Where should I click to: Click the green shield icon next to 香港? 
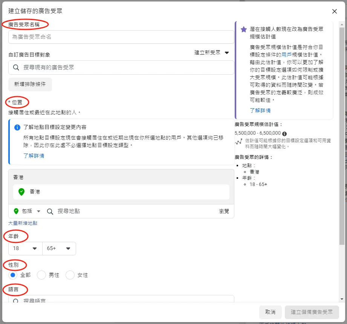click(21, 192)
